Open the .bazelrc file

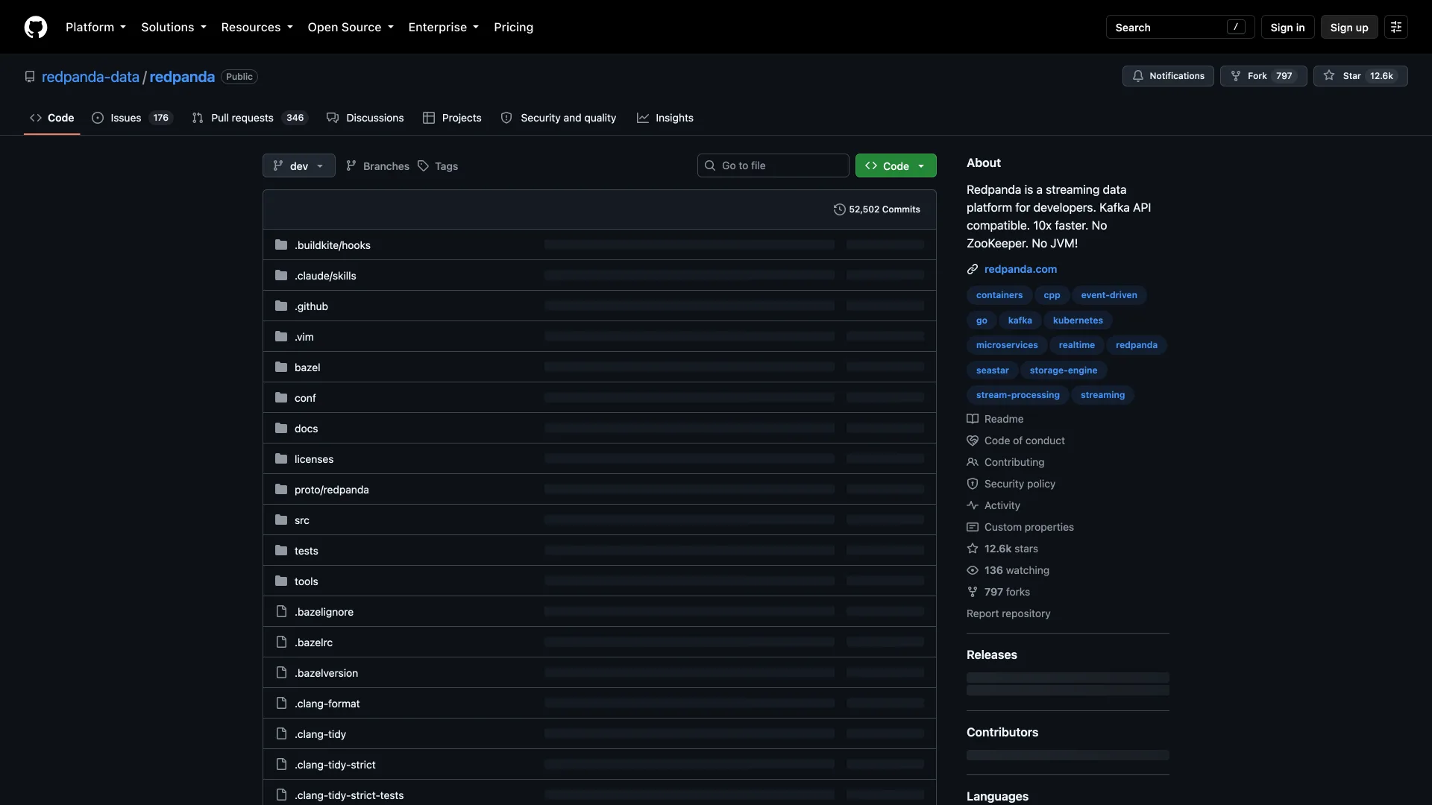pos(313,643)
